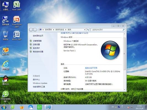Click the system rating unavailable link

[91, 68]
